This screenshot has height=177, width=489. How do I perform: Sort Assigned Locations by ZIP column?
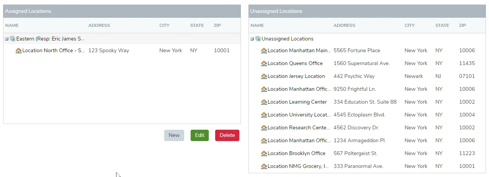[x=217, y=25]
